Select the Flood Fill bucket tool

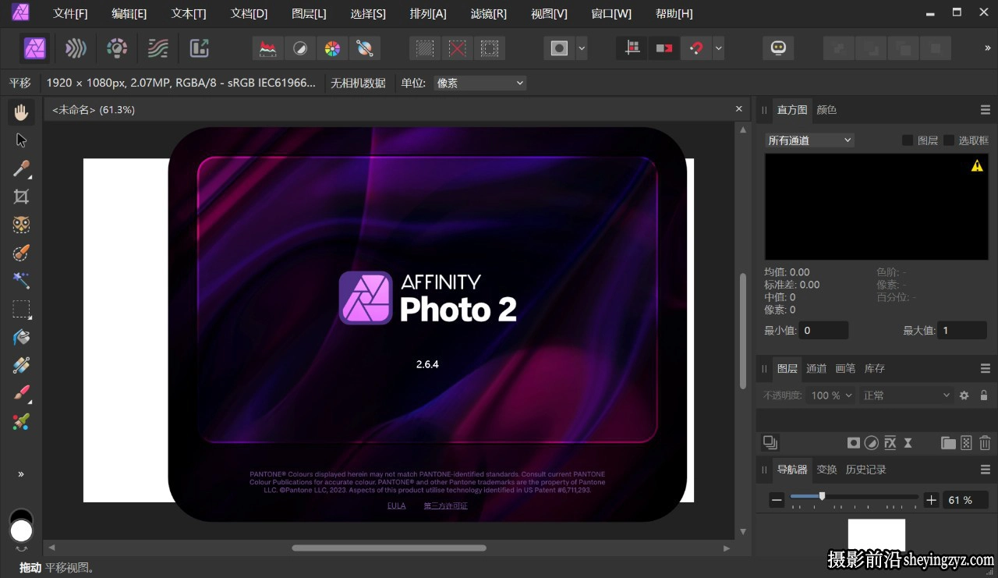click(22, 337)
